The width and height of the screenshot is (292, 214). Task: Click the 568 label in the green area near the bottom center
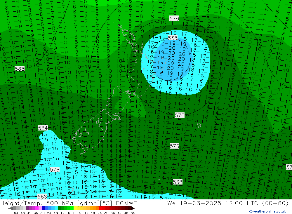coord(178,182)
